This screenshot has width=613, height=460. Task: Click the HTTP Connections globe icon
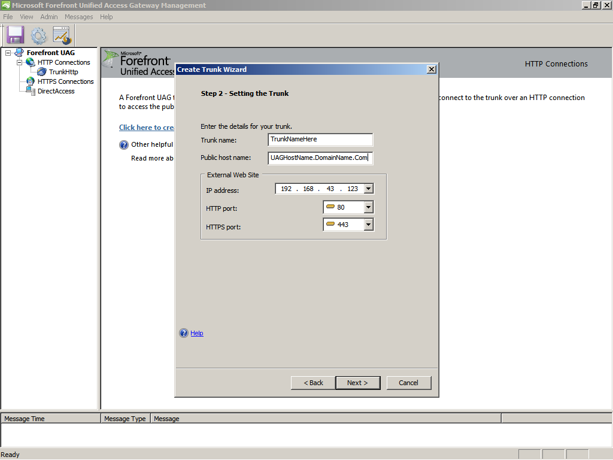[x=31, y=62]
